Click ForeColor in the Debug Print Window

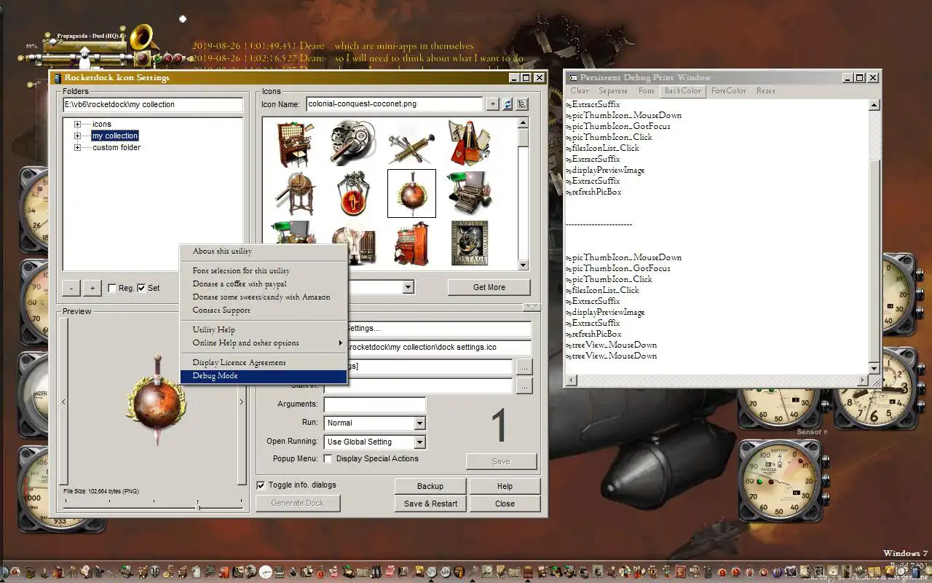click(x=729, y=91)
